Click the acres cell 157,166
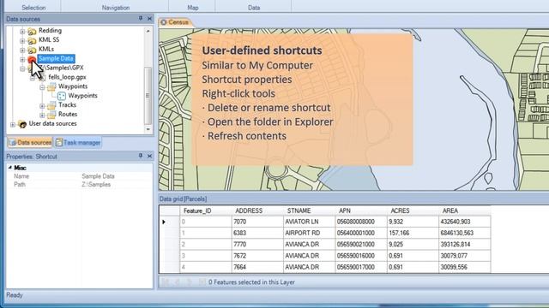Image resolution: width=549 pixels, height=308 pixels. 413,234
